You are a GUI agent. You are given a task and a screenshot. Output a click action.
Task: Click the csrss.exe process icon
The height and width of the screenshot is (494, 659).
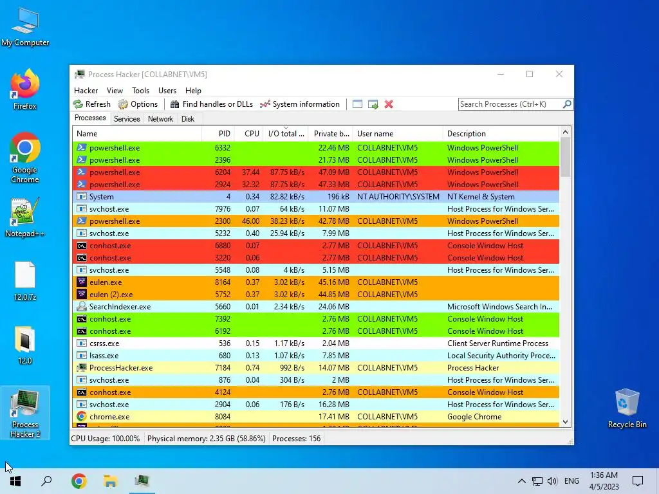pyautogui.click(x=82, y=343)
